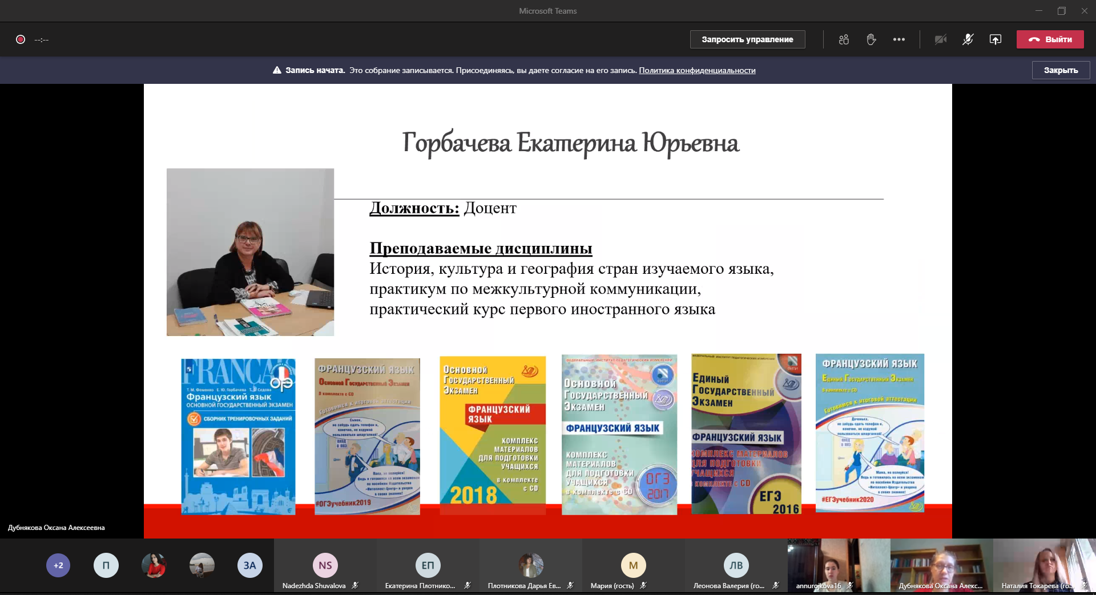Select the ЕП avatar of Екатерина Плотникова
The height and width of the screenshot is (595, 1096).
pos(428,565)
